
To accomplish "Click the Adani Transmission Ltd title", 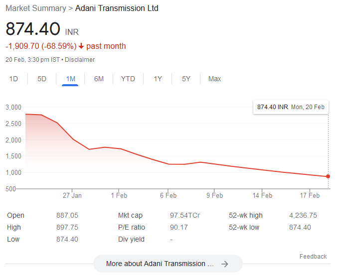I will point(117,8).
